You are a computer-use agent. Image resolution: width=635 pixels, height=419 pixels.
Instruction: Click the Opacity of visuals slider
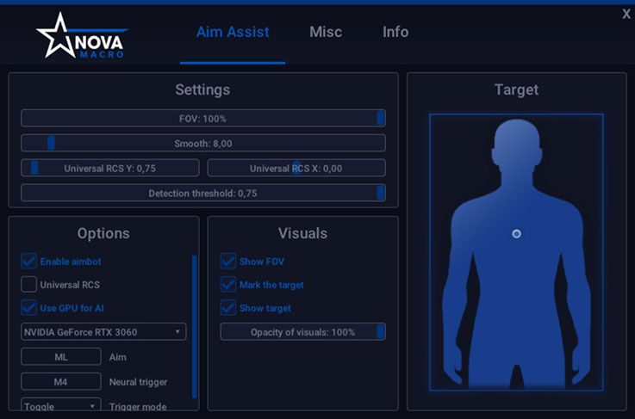pyautogui.click(x=302, y=332)
